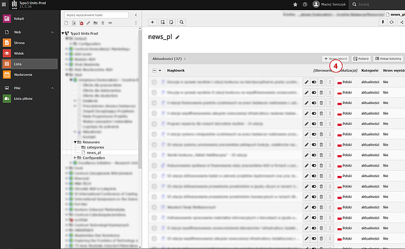Toggle visibility of the first news record
Image resolution: width=405 pixels, height=249 pixels.
pos(314,82)
